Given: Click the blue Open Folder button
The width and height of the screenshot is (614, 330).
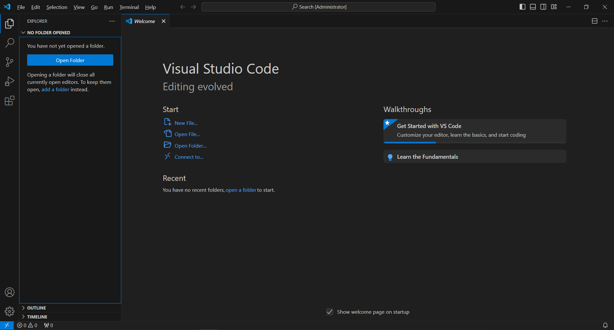Looking at the screenshot, I should click(70, 60).
